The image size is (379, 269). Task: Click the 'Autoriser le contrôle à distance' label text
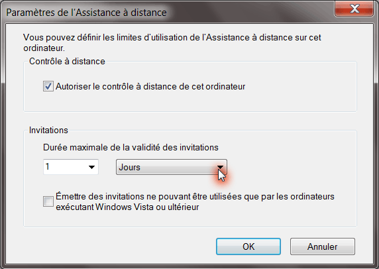[150, 87]
